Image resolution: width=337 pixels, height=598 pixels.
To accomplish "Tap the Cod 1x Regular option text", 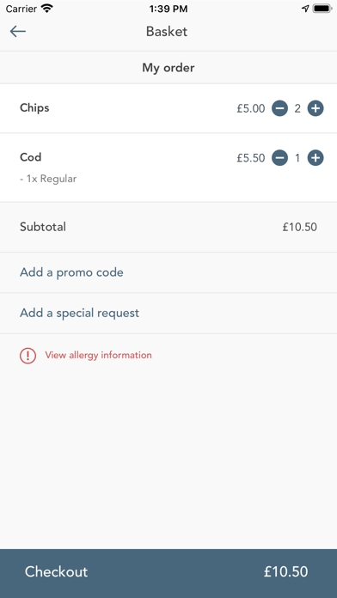I will (48, 179).
